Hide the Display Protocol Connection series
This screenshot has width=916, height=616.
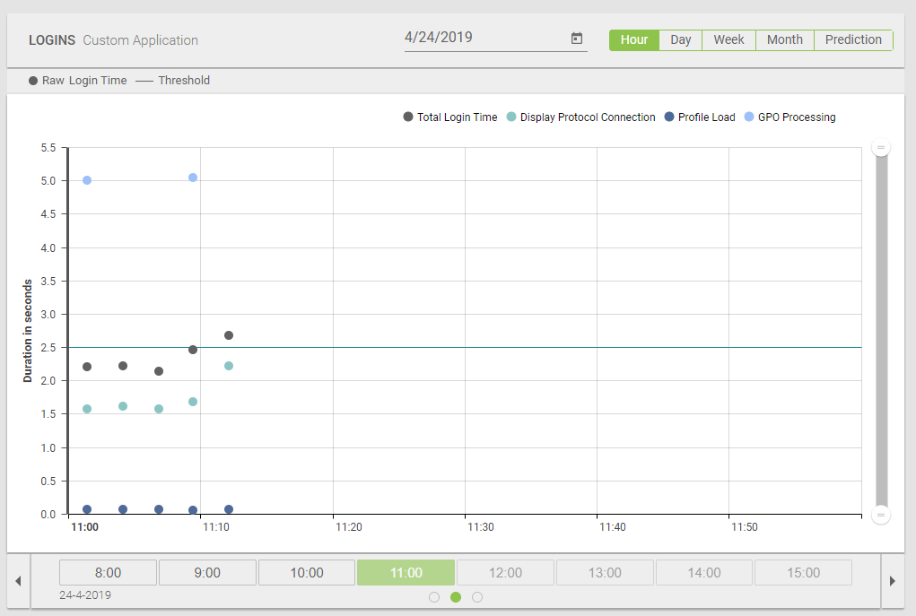[510, 117]
